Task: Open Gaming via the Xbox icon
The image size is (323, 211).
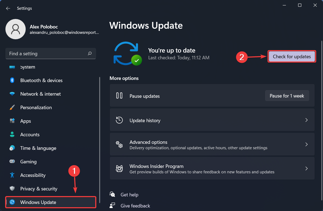Action: 12,161
